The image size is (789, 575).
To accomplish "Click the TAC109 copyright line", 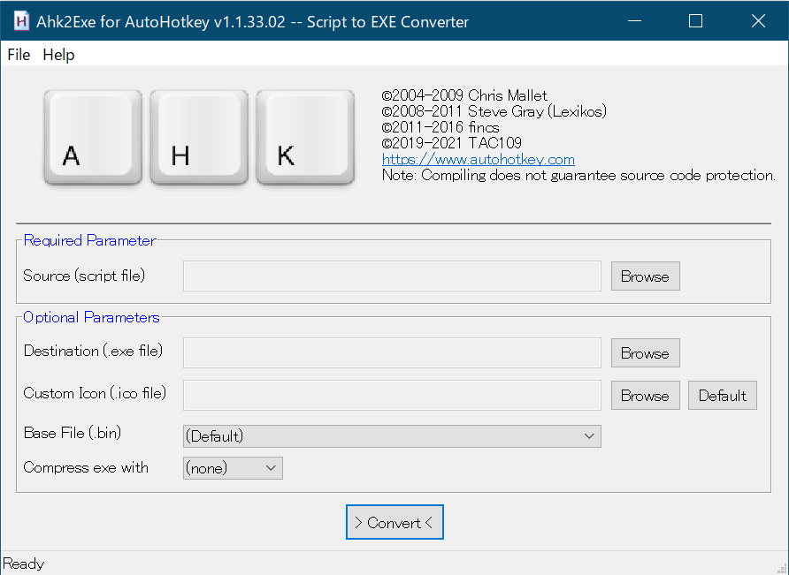I will pyautogui.click(x=452, y=143).
